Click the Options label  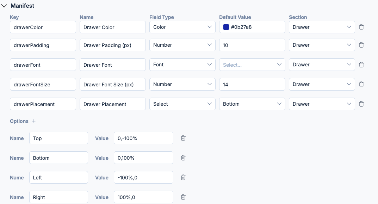click(x=19, y=121)
